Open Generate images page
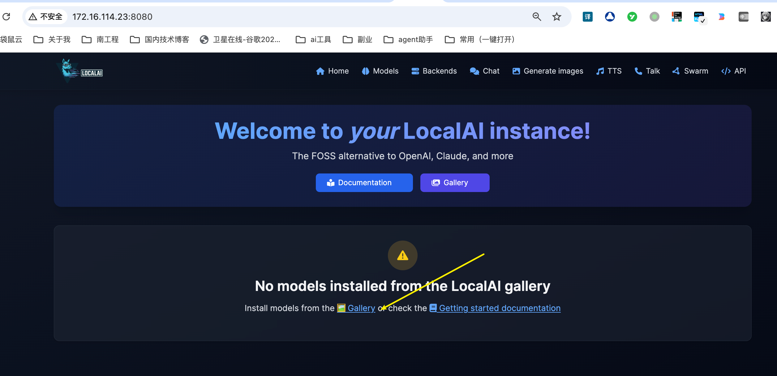The height and width of the screenshot is (376, 777). [x=547, y=71]
